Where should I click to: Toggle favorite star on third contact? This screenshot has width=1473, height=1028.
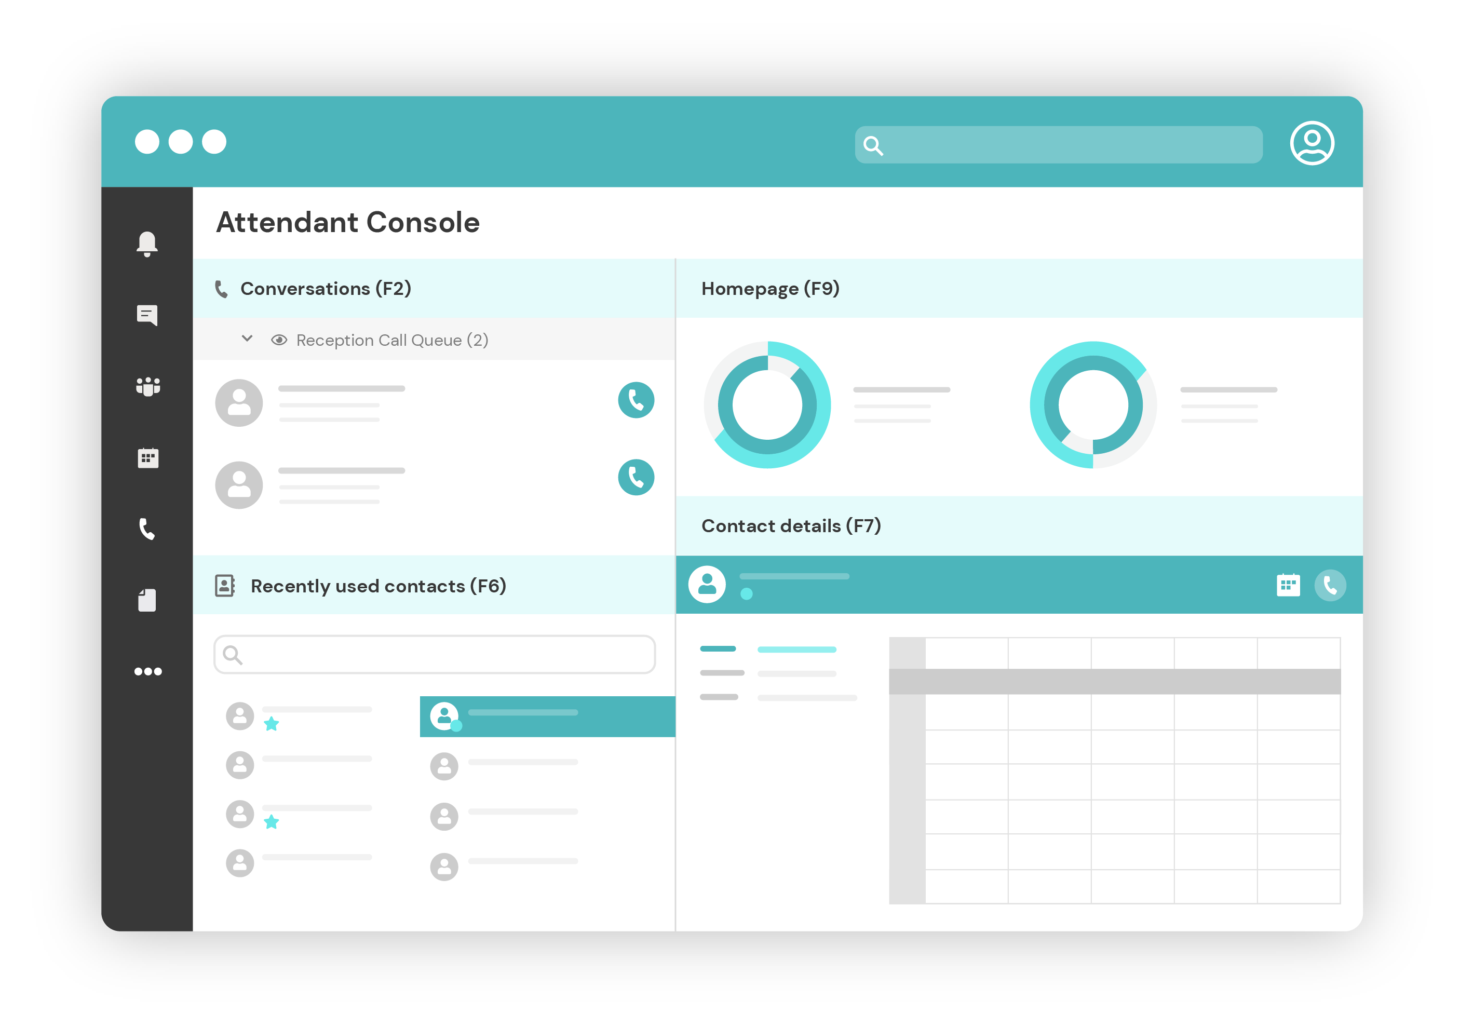coord(272,821)
